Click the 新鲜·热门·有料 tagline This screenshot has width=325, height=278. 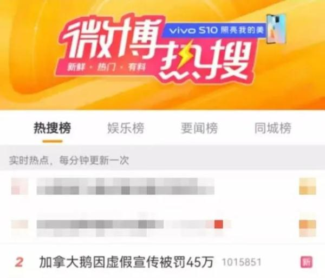(107, 68)
